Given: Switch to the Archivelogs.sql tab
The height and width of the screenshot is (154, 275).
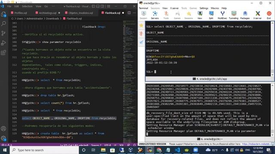Looking at the screenshot, I should [48, 13].
